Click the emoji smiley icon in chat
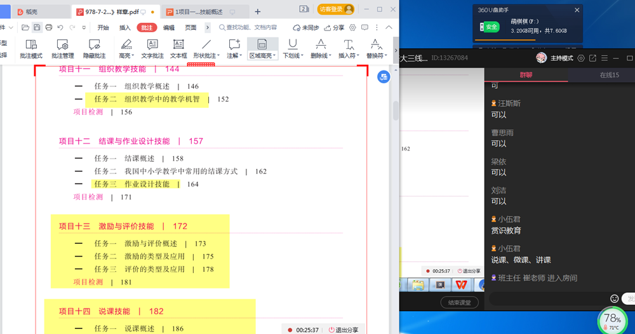This screenshot has width=635, height=334. [x=614, y=298]
